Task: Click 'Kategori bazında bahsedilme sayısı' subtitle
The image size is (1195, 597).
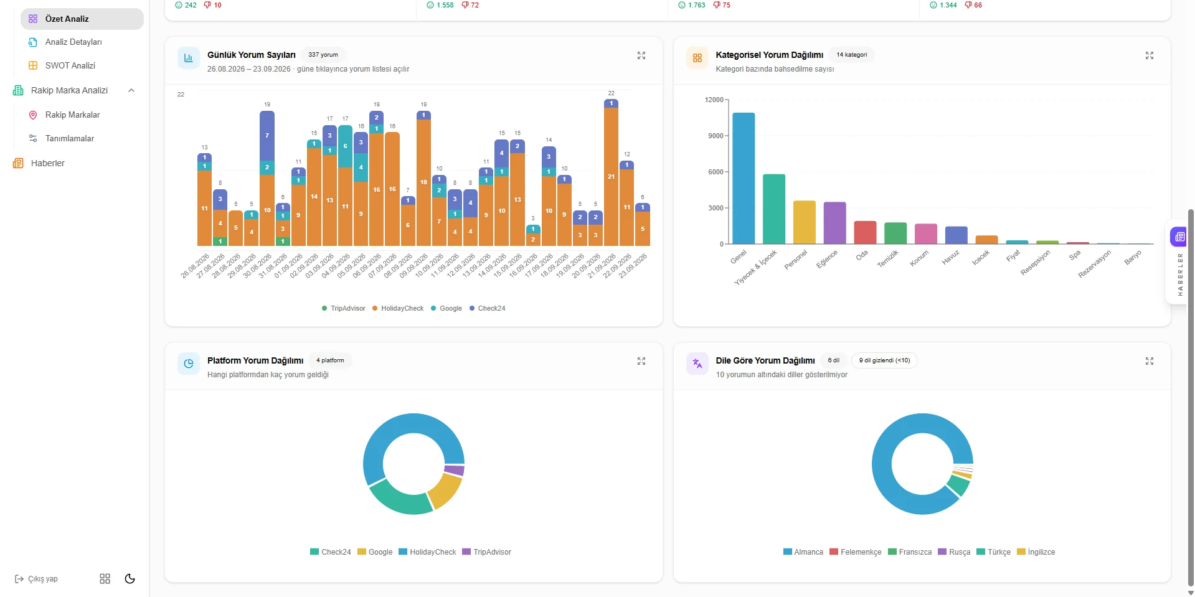Action: point(775,69)
